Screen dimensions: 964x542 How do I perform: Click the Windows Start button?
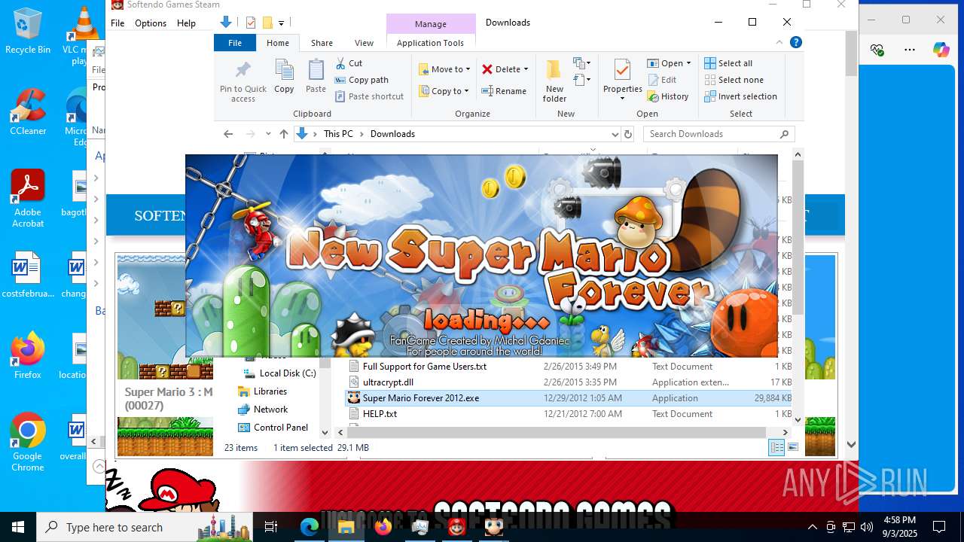(x=17, y=527)
